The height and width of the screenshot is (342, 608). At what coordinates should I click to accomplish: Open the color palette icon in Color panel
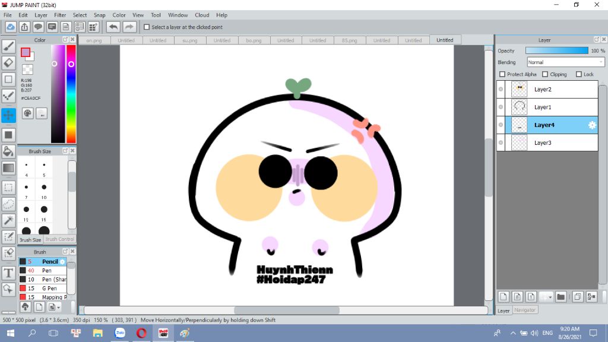(x=27, y=113)
